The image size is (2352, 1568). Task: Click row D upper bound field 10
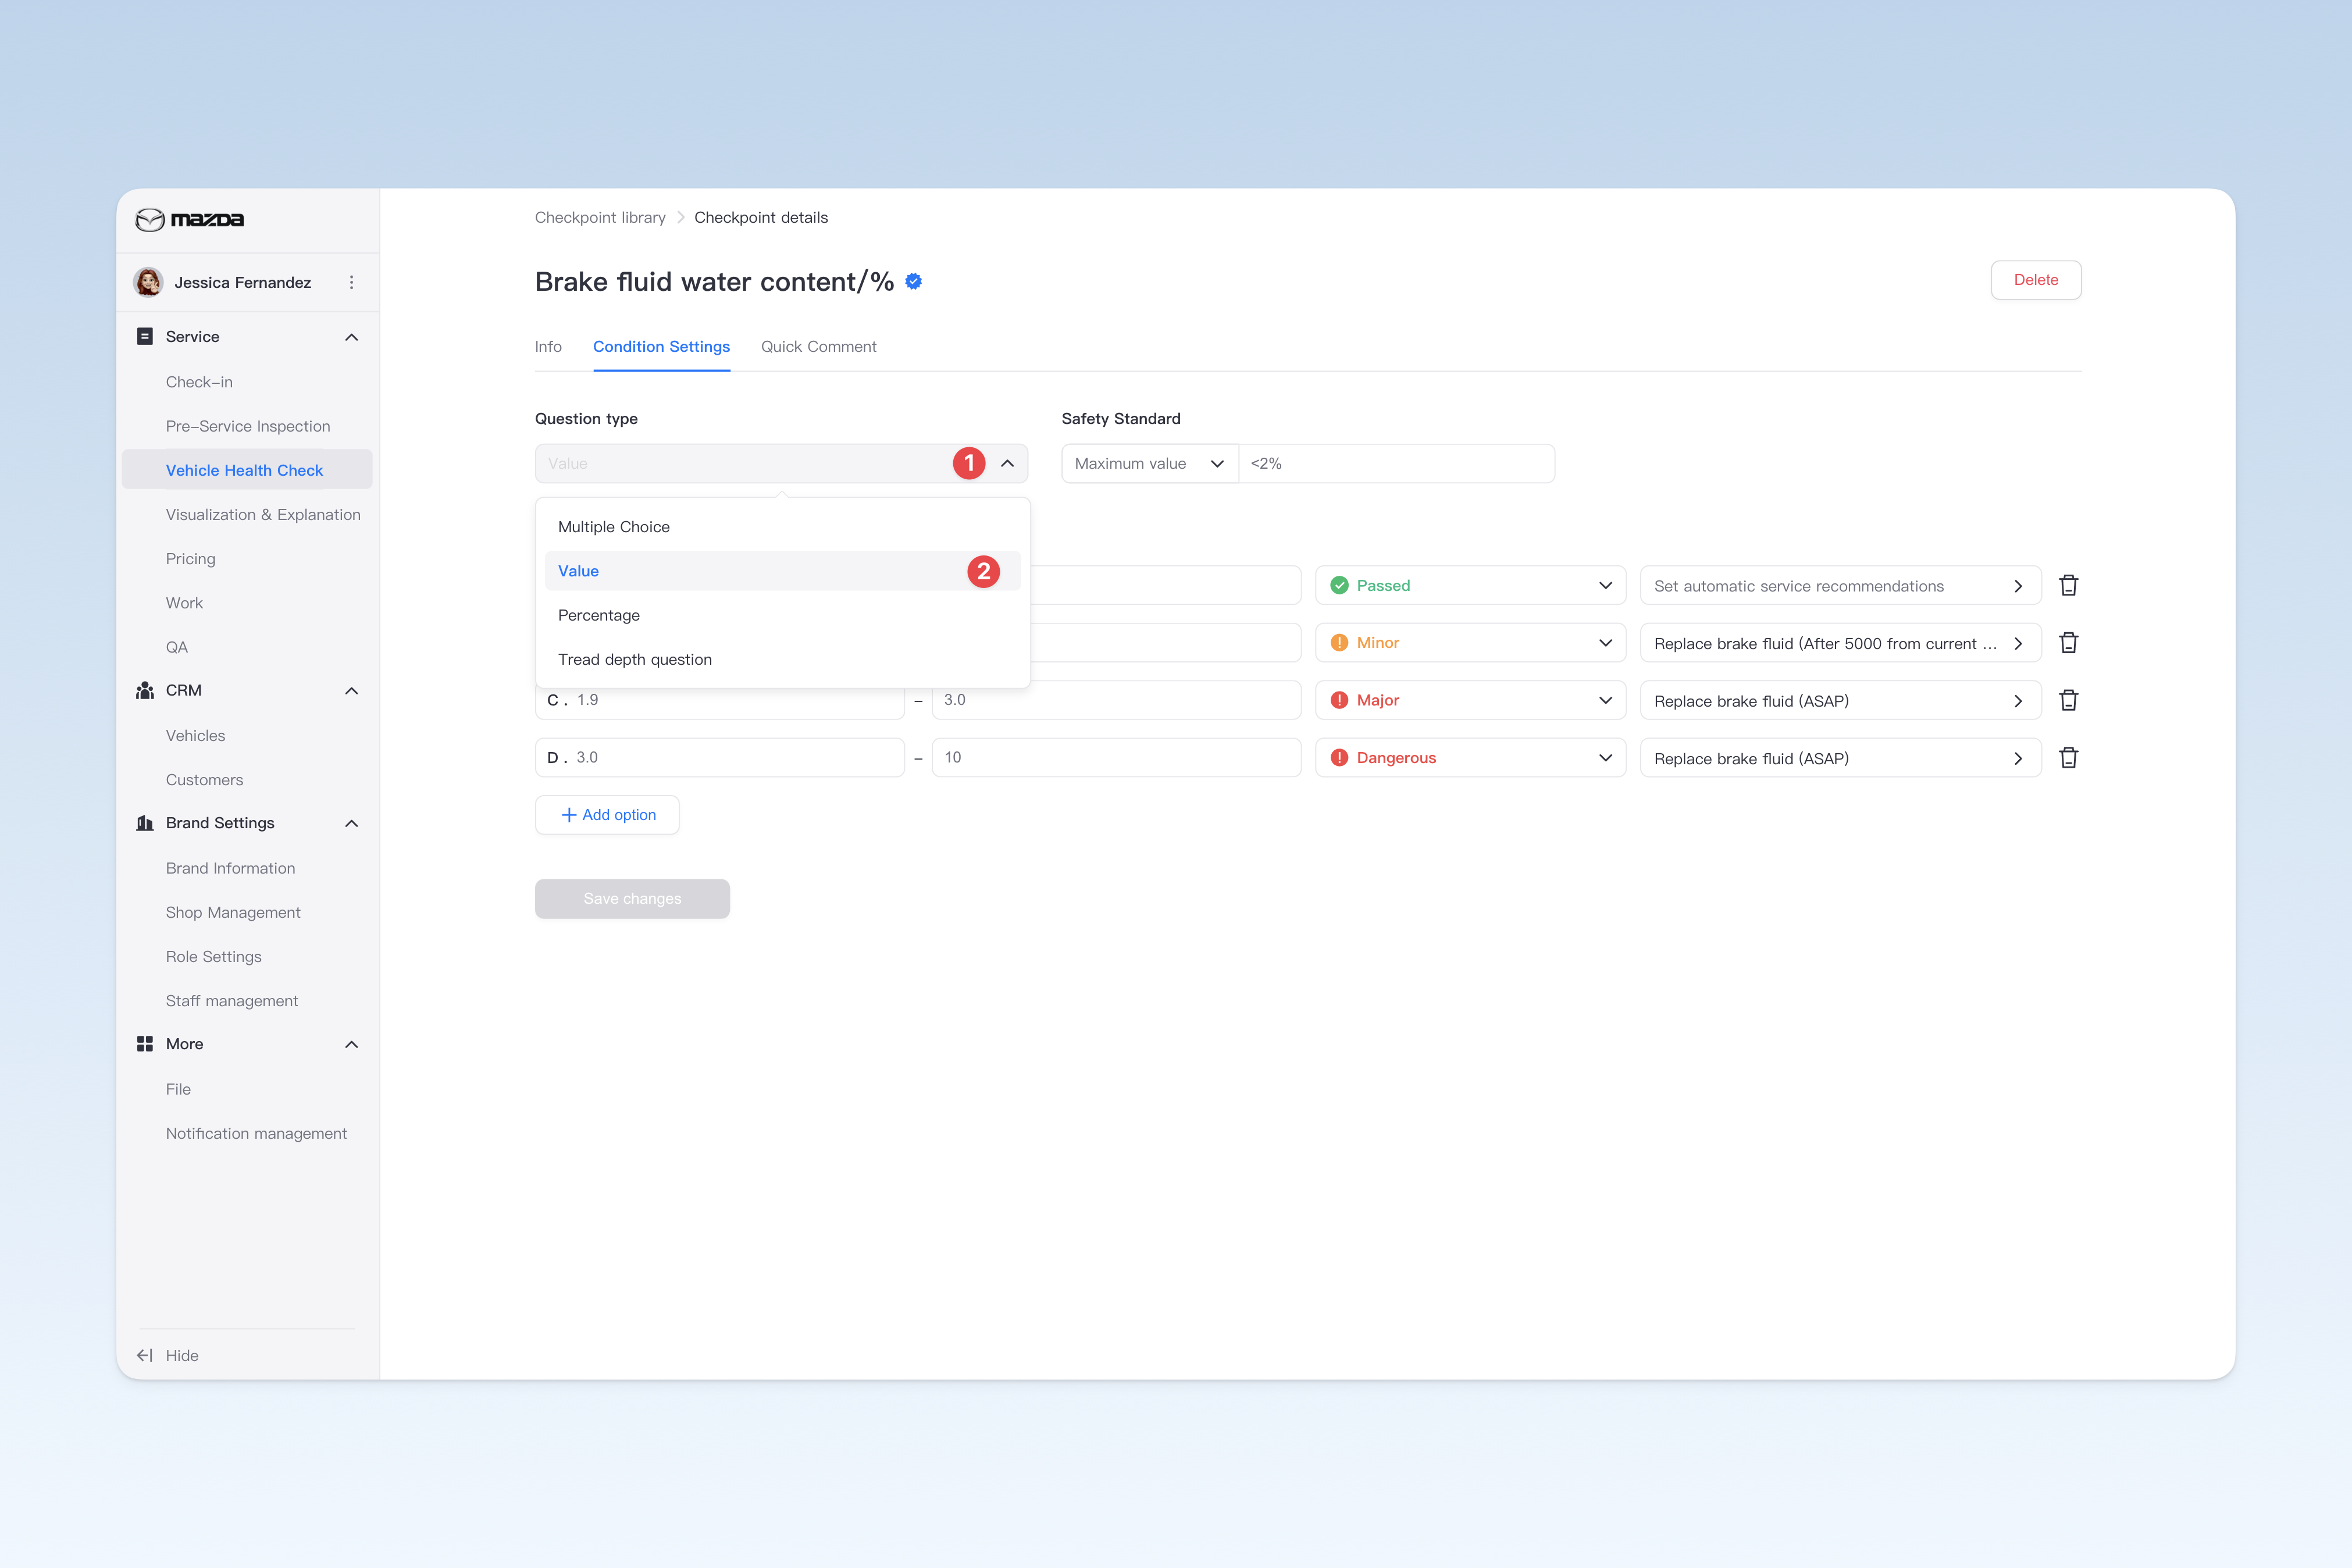pos(1116,758)
